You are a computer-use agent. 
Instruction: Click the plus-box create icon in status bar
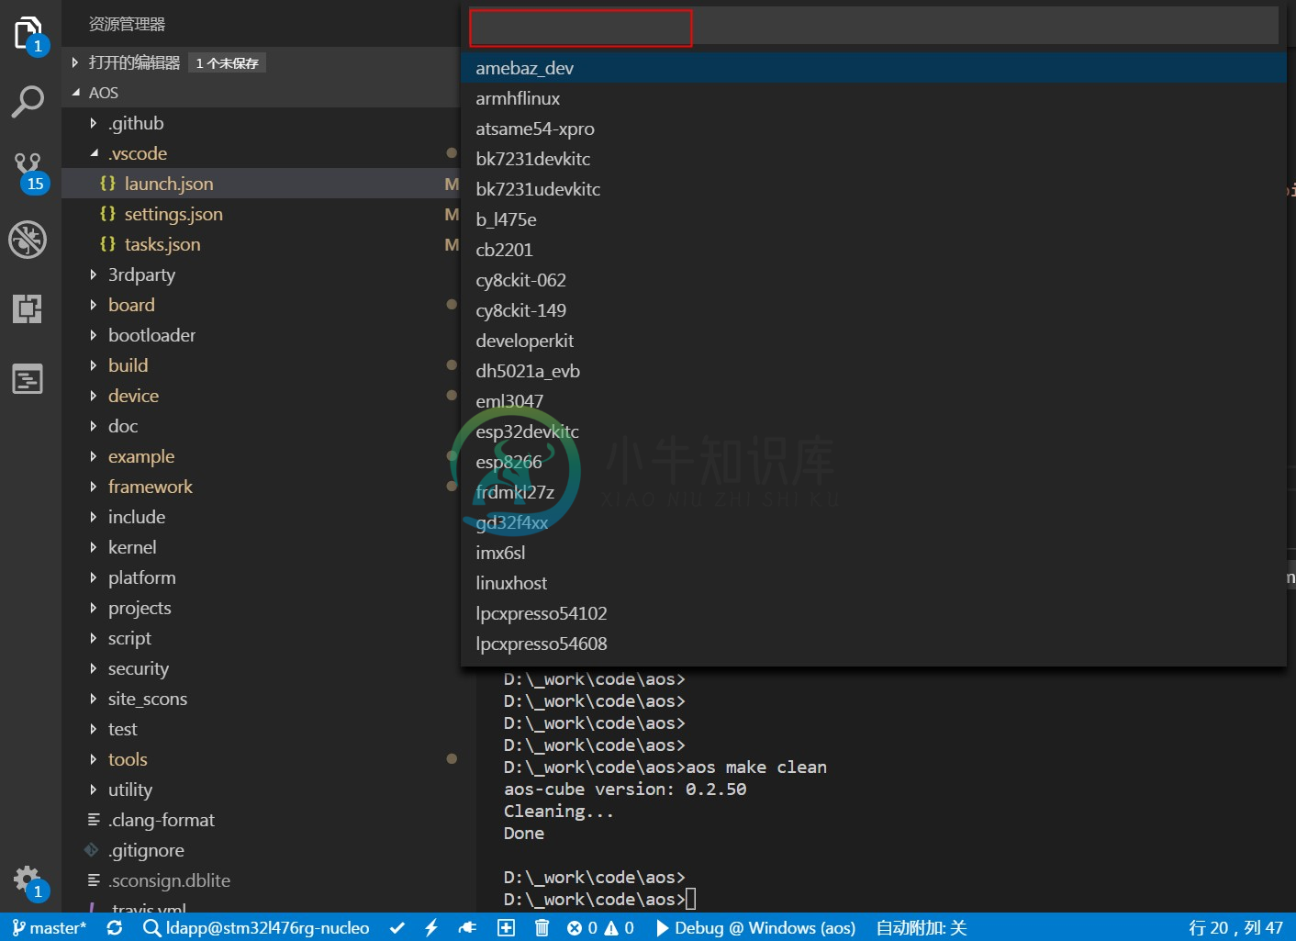click(x=506, y=928)
